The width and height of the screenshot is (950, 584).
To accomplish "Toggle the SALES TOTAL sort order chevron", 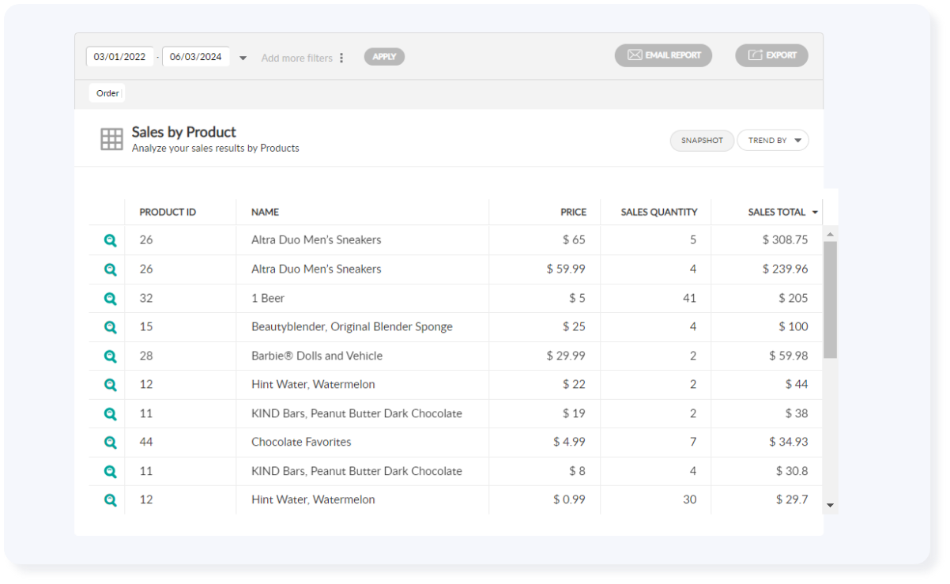I will [x=814, y=212].
